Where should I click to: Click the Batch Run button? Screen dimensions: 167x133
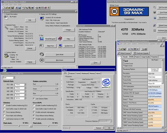(50, 46)
